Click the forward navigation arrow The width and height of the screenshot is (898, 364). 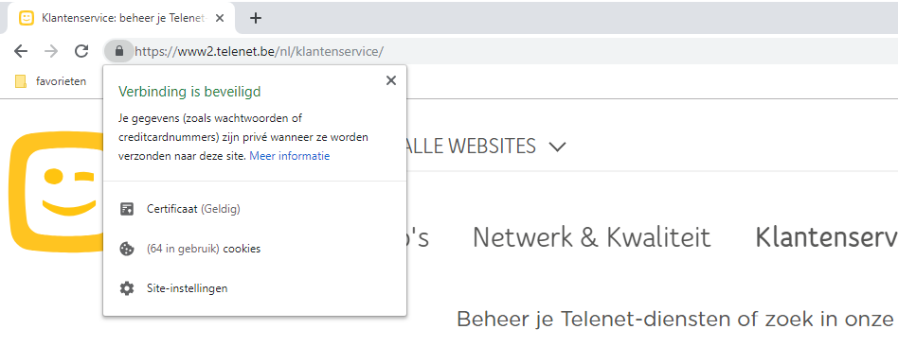51,51
